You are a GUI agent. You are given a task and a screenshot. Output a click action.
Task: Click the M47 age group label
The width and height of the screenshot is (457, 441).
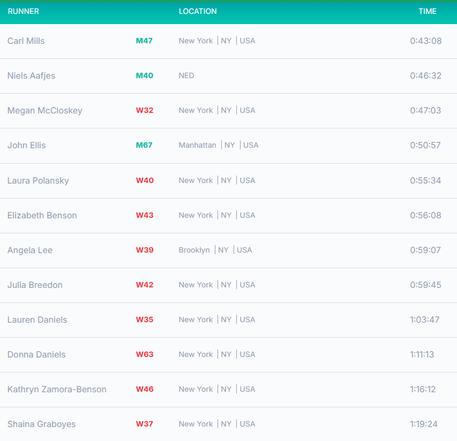(144, 41)
